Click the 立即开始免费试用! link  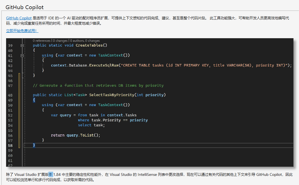22,31
